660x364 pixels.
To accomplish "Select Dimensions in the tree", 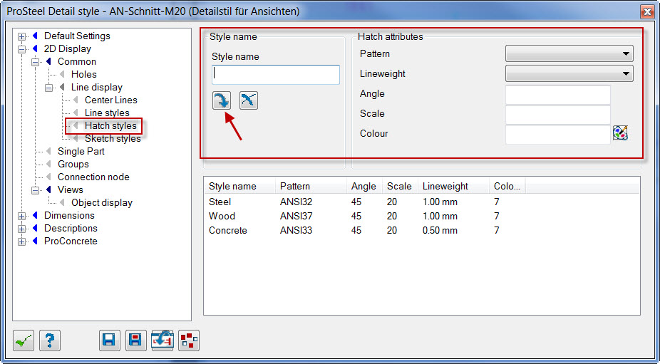I will click(x=69, y=215).
